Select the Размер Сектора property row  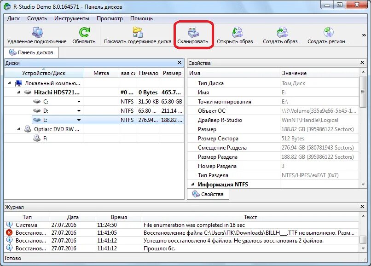point(273,139)
